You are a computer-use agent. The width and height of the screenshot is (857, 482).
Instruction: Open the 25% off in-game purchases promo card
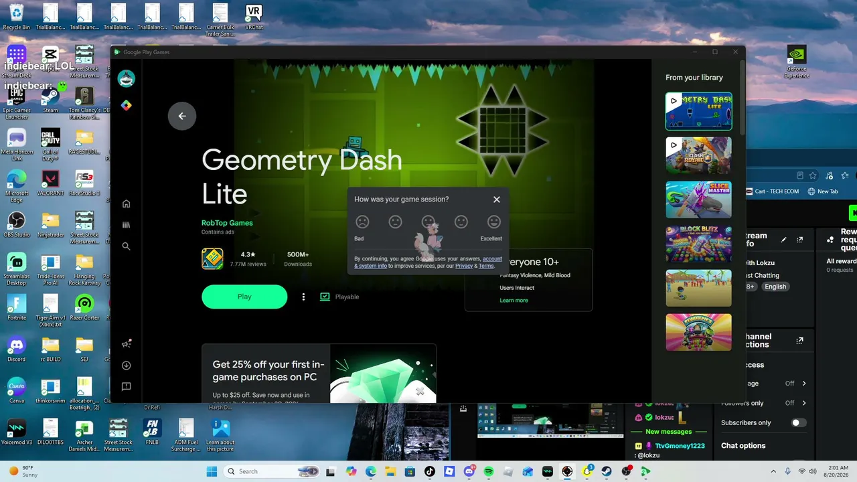point(319,374)
